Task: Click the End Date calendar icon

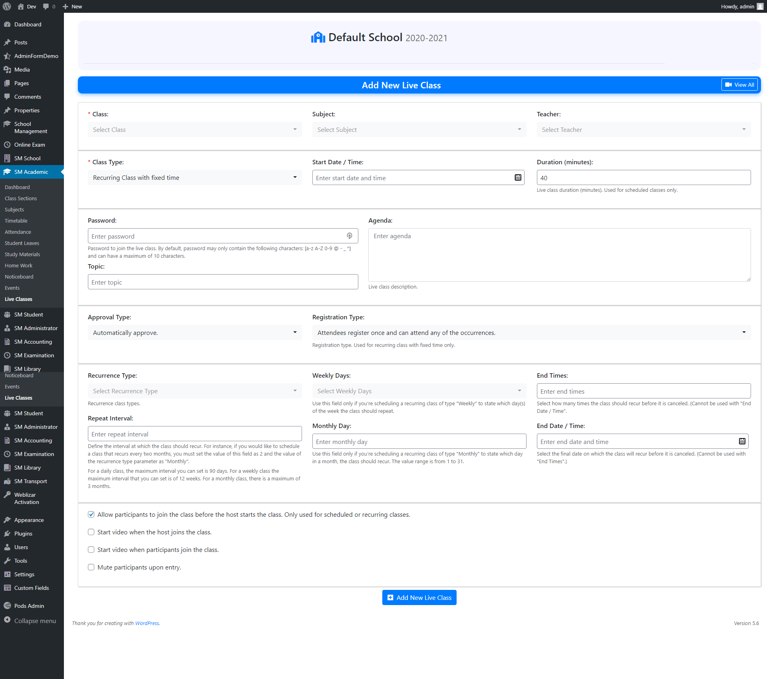Action: tap(742, 441)
